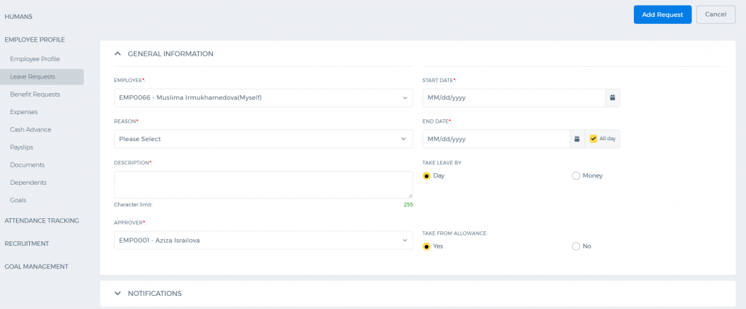Viewport: 746px width, 309px height.
Task: Open Goals in sidebar
Action: (18, 200)
